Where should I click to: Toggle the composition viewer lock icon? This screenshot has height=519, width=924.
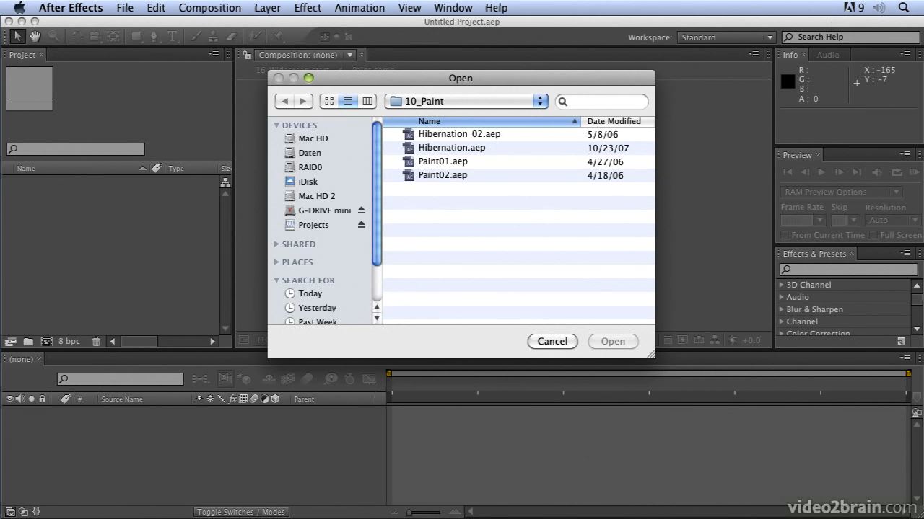(247, 55)
